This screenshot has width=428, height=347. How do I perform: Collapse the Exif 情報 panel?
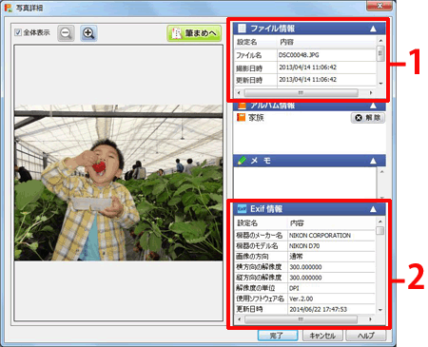coord(373,209)
